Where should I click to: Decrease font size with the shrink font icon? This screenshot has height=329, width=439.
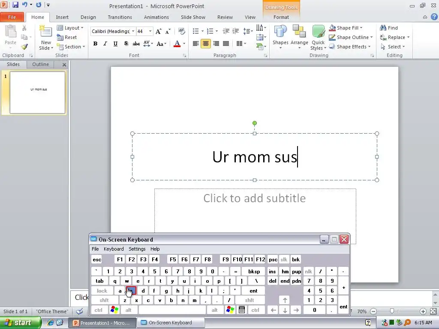[168, 31]
